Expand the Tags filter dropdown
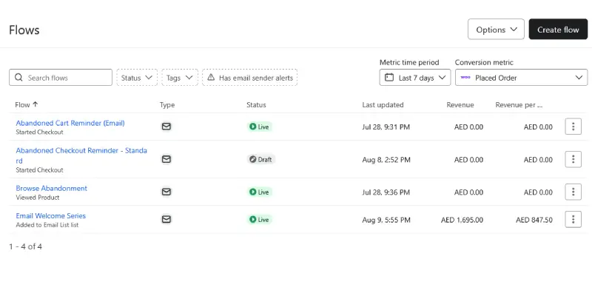Screen dimensions: 592x296 180,78
